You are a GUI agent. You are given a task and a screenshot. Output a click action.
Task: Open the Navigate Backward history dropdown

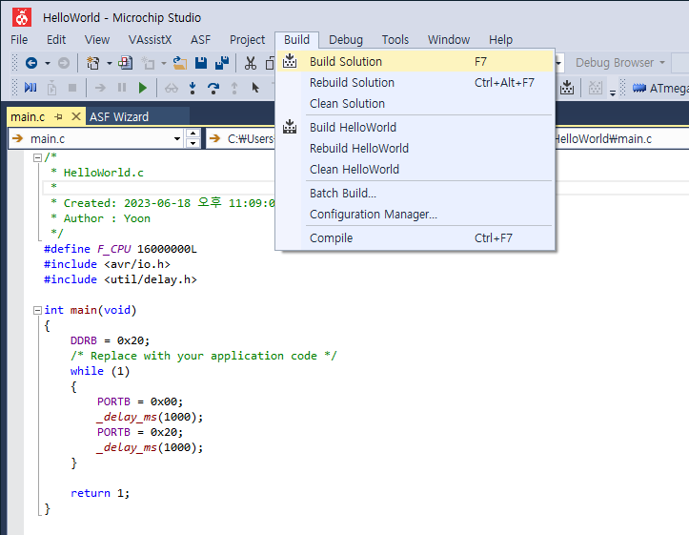pyautogui.click(x=48, y=63)
